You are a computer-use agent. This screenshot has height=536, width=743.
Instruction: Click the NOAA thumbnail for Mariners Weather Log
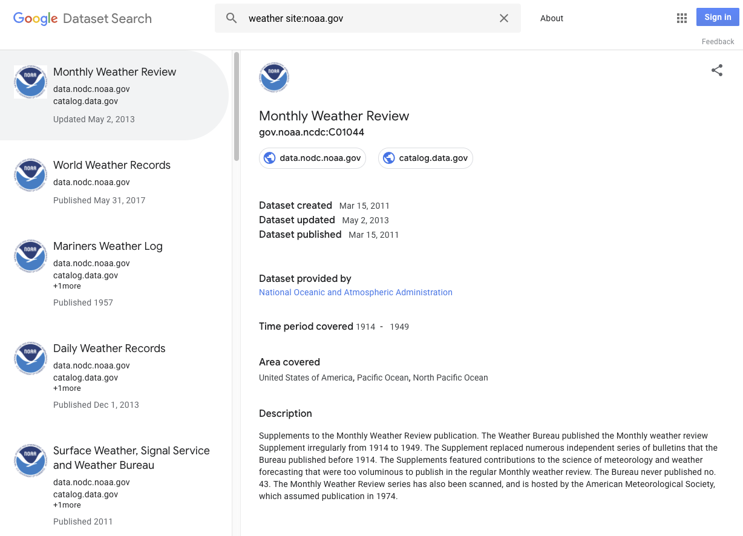click(30, 256)
